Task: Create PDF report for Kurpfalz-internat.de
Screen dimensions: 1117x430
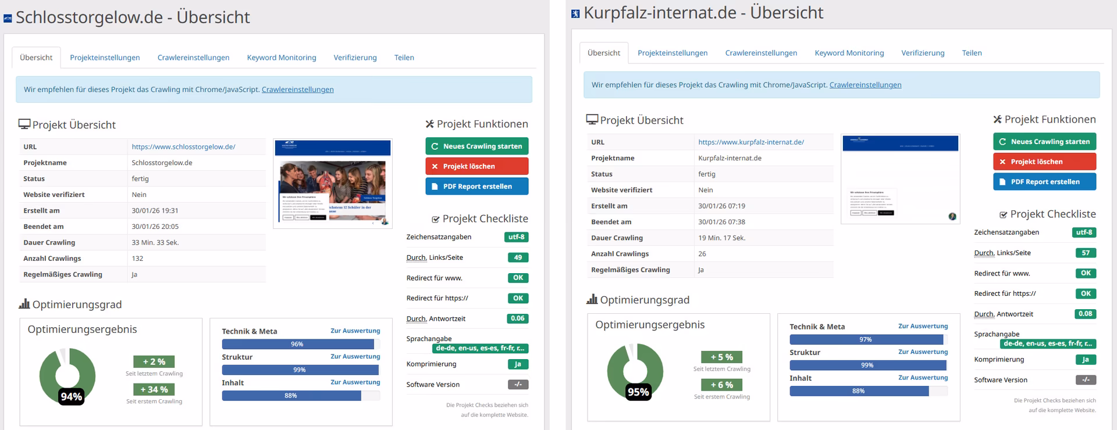Action: click(1045, 182)
